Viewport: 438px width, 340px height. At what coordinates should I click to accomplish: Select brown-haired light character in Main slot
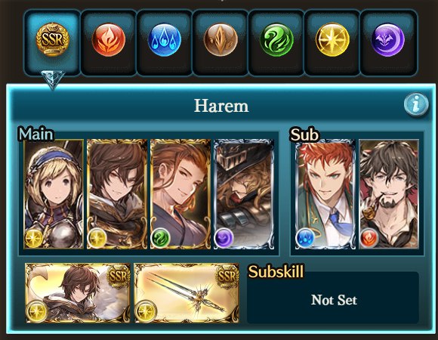[117, 194]
